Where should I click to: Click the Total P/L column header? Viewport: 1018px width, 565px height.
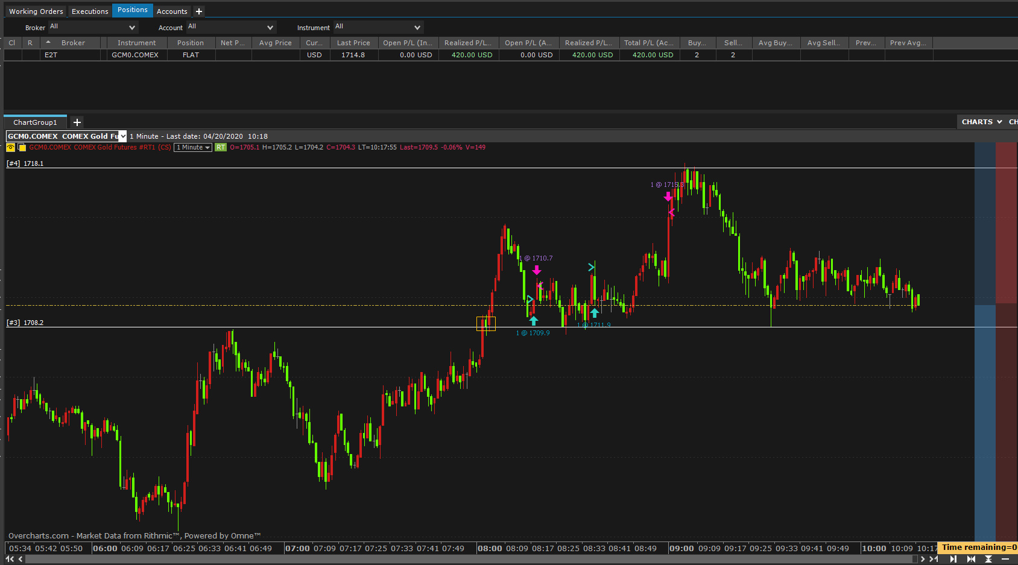[649, 43]
